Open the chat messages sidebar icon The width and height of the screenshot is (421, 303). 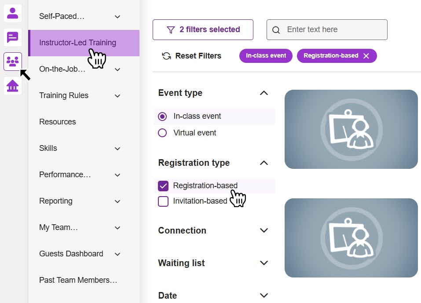click(13, 37)
